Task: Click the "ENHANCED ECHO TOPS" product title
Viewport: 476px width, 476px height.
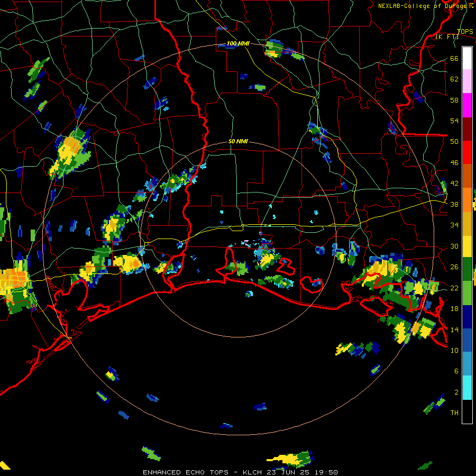Action: [x=186, y=472]
